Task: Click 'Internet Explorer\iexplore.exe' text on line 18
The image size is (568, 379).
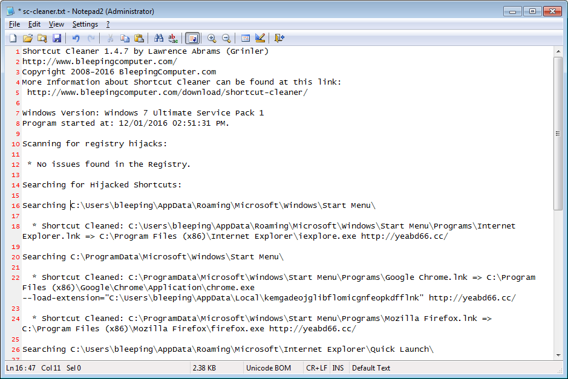Action: tap(284, 236)
